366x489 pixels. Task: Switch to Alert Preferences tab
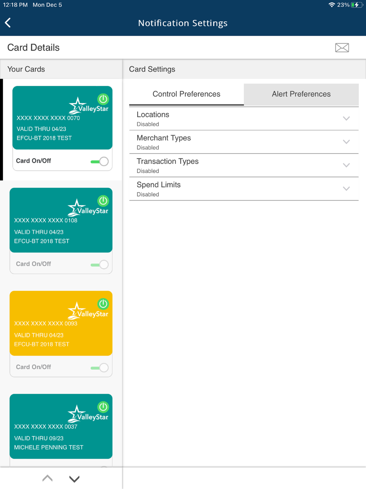pos(301,94)
